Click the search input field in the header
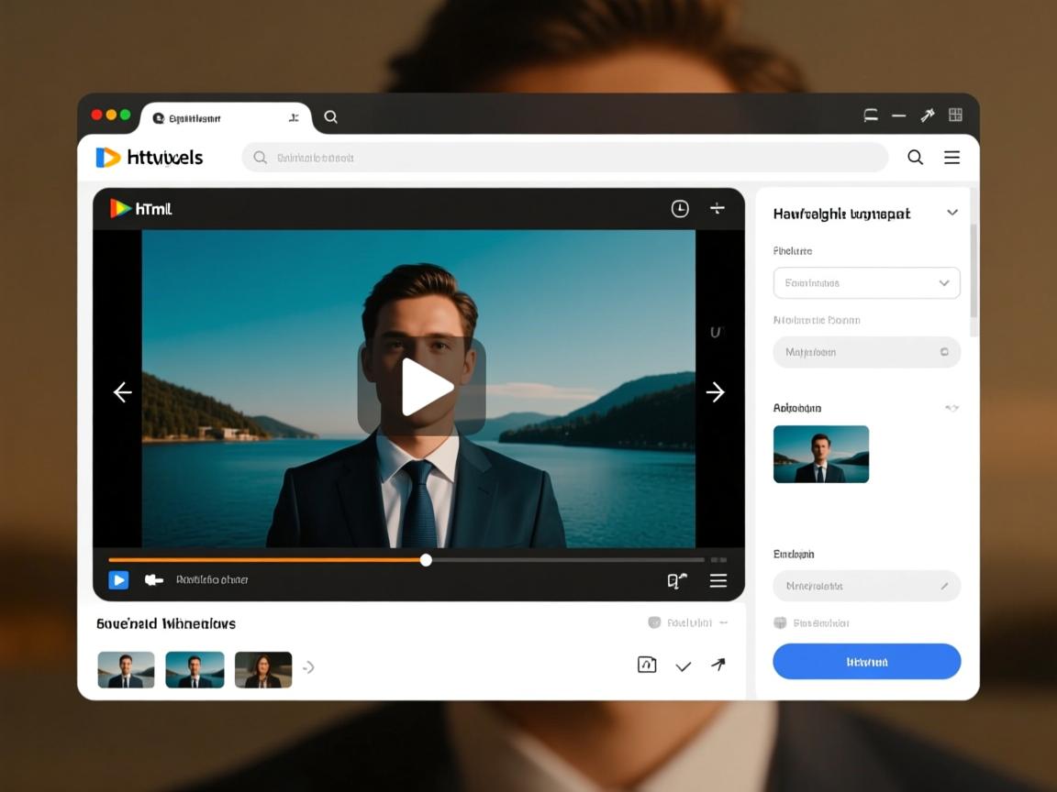Viewport: 1057px width, 792px height. click(x=564, y=158)
